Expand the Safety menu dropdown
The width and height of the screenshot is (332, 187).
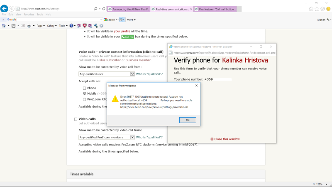51,26
